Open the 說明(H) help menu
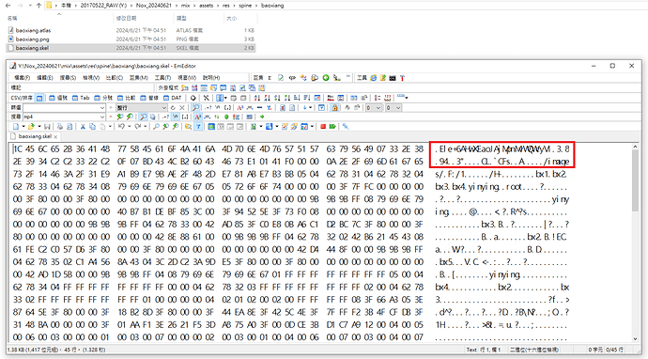 pyautogui.click(x=211, y=78)
